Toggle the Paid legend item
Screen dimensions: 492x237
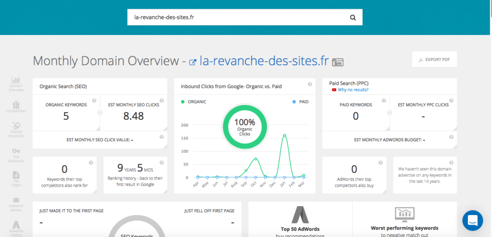(x=300, y=102)
